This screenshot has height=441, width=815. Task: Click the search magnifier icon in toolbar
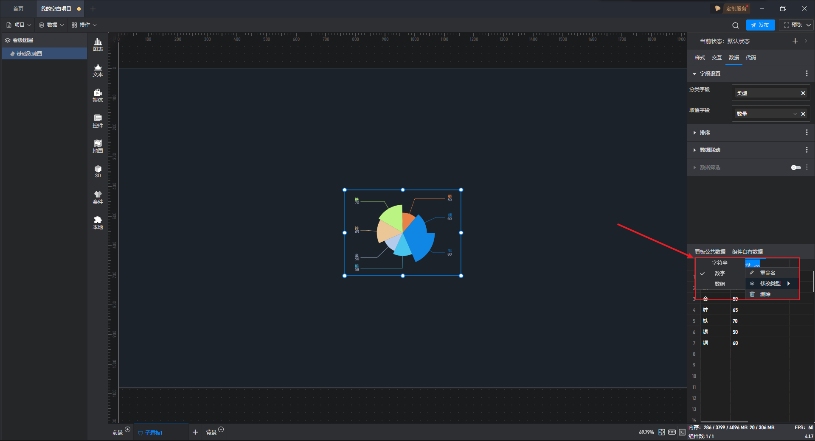point(735,25)
